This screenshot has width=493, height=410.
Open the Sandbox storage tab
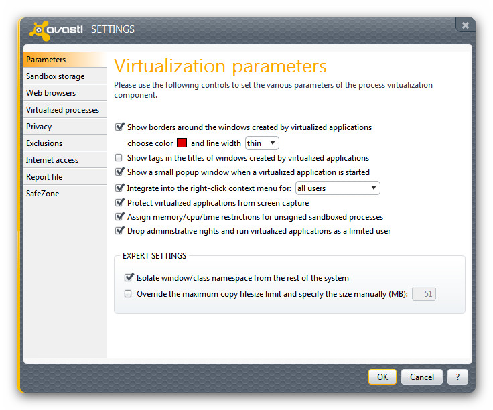coord(56,76)
